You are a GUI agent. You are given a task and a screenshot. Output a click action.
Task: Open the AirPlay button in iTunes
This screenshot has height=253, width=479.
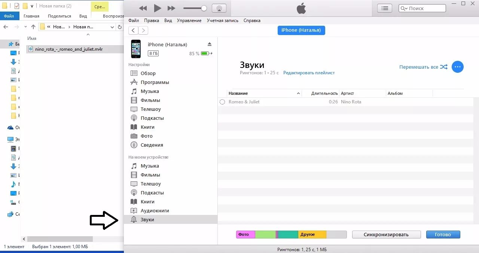(x=219, y=8)
